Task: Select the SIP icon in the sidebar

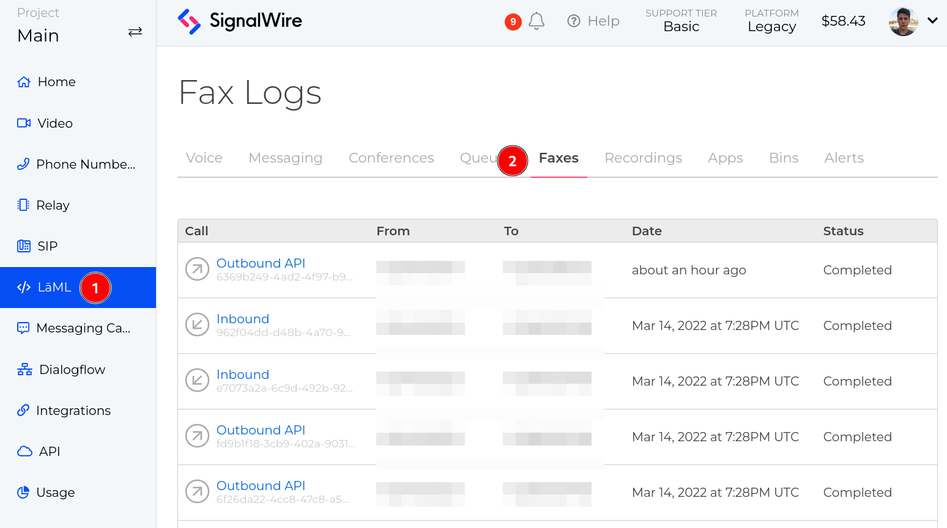Action: click(23, 246)
